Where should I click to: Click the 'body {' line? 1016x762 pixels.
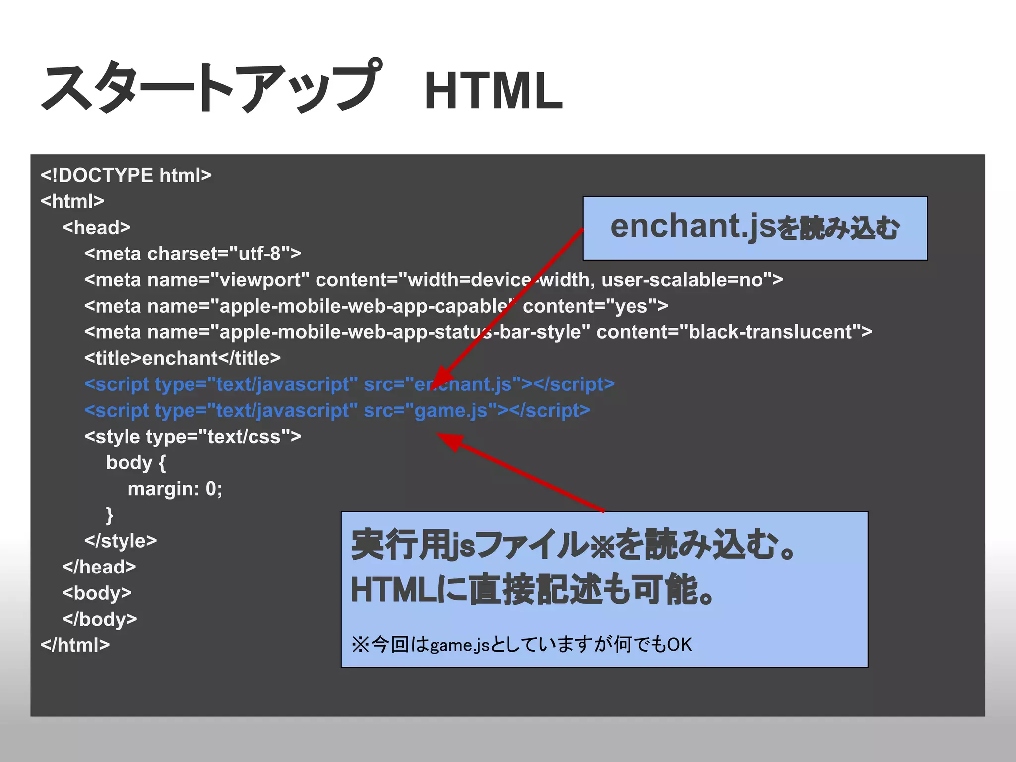point(136,463)
